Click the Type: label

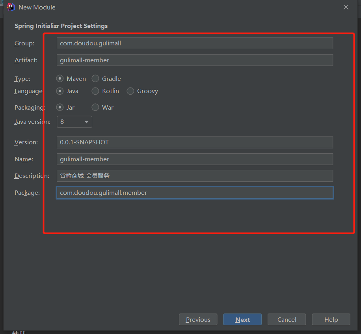tap(22, 79)
